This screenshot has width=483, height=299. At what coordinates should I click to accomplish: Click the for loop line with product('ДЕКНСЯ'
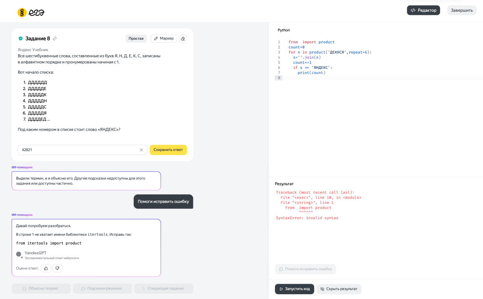coord(330,52)
